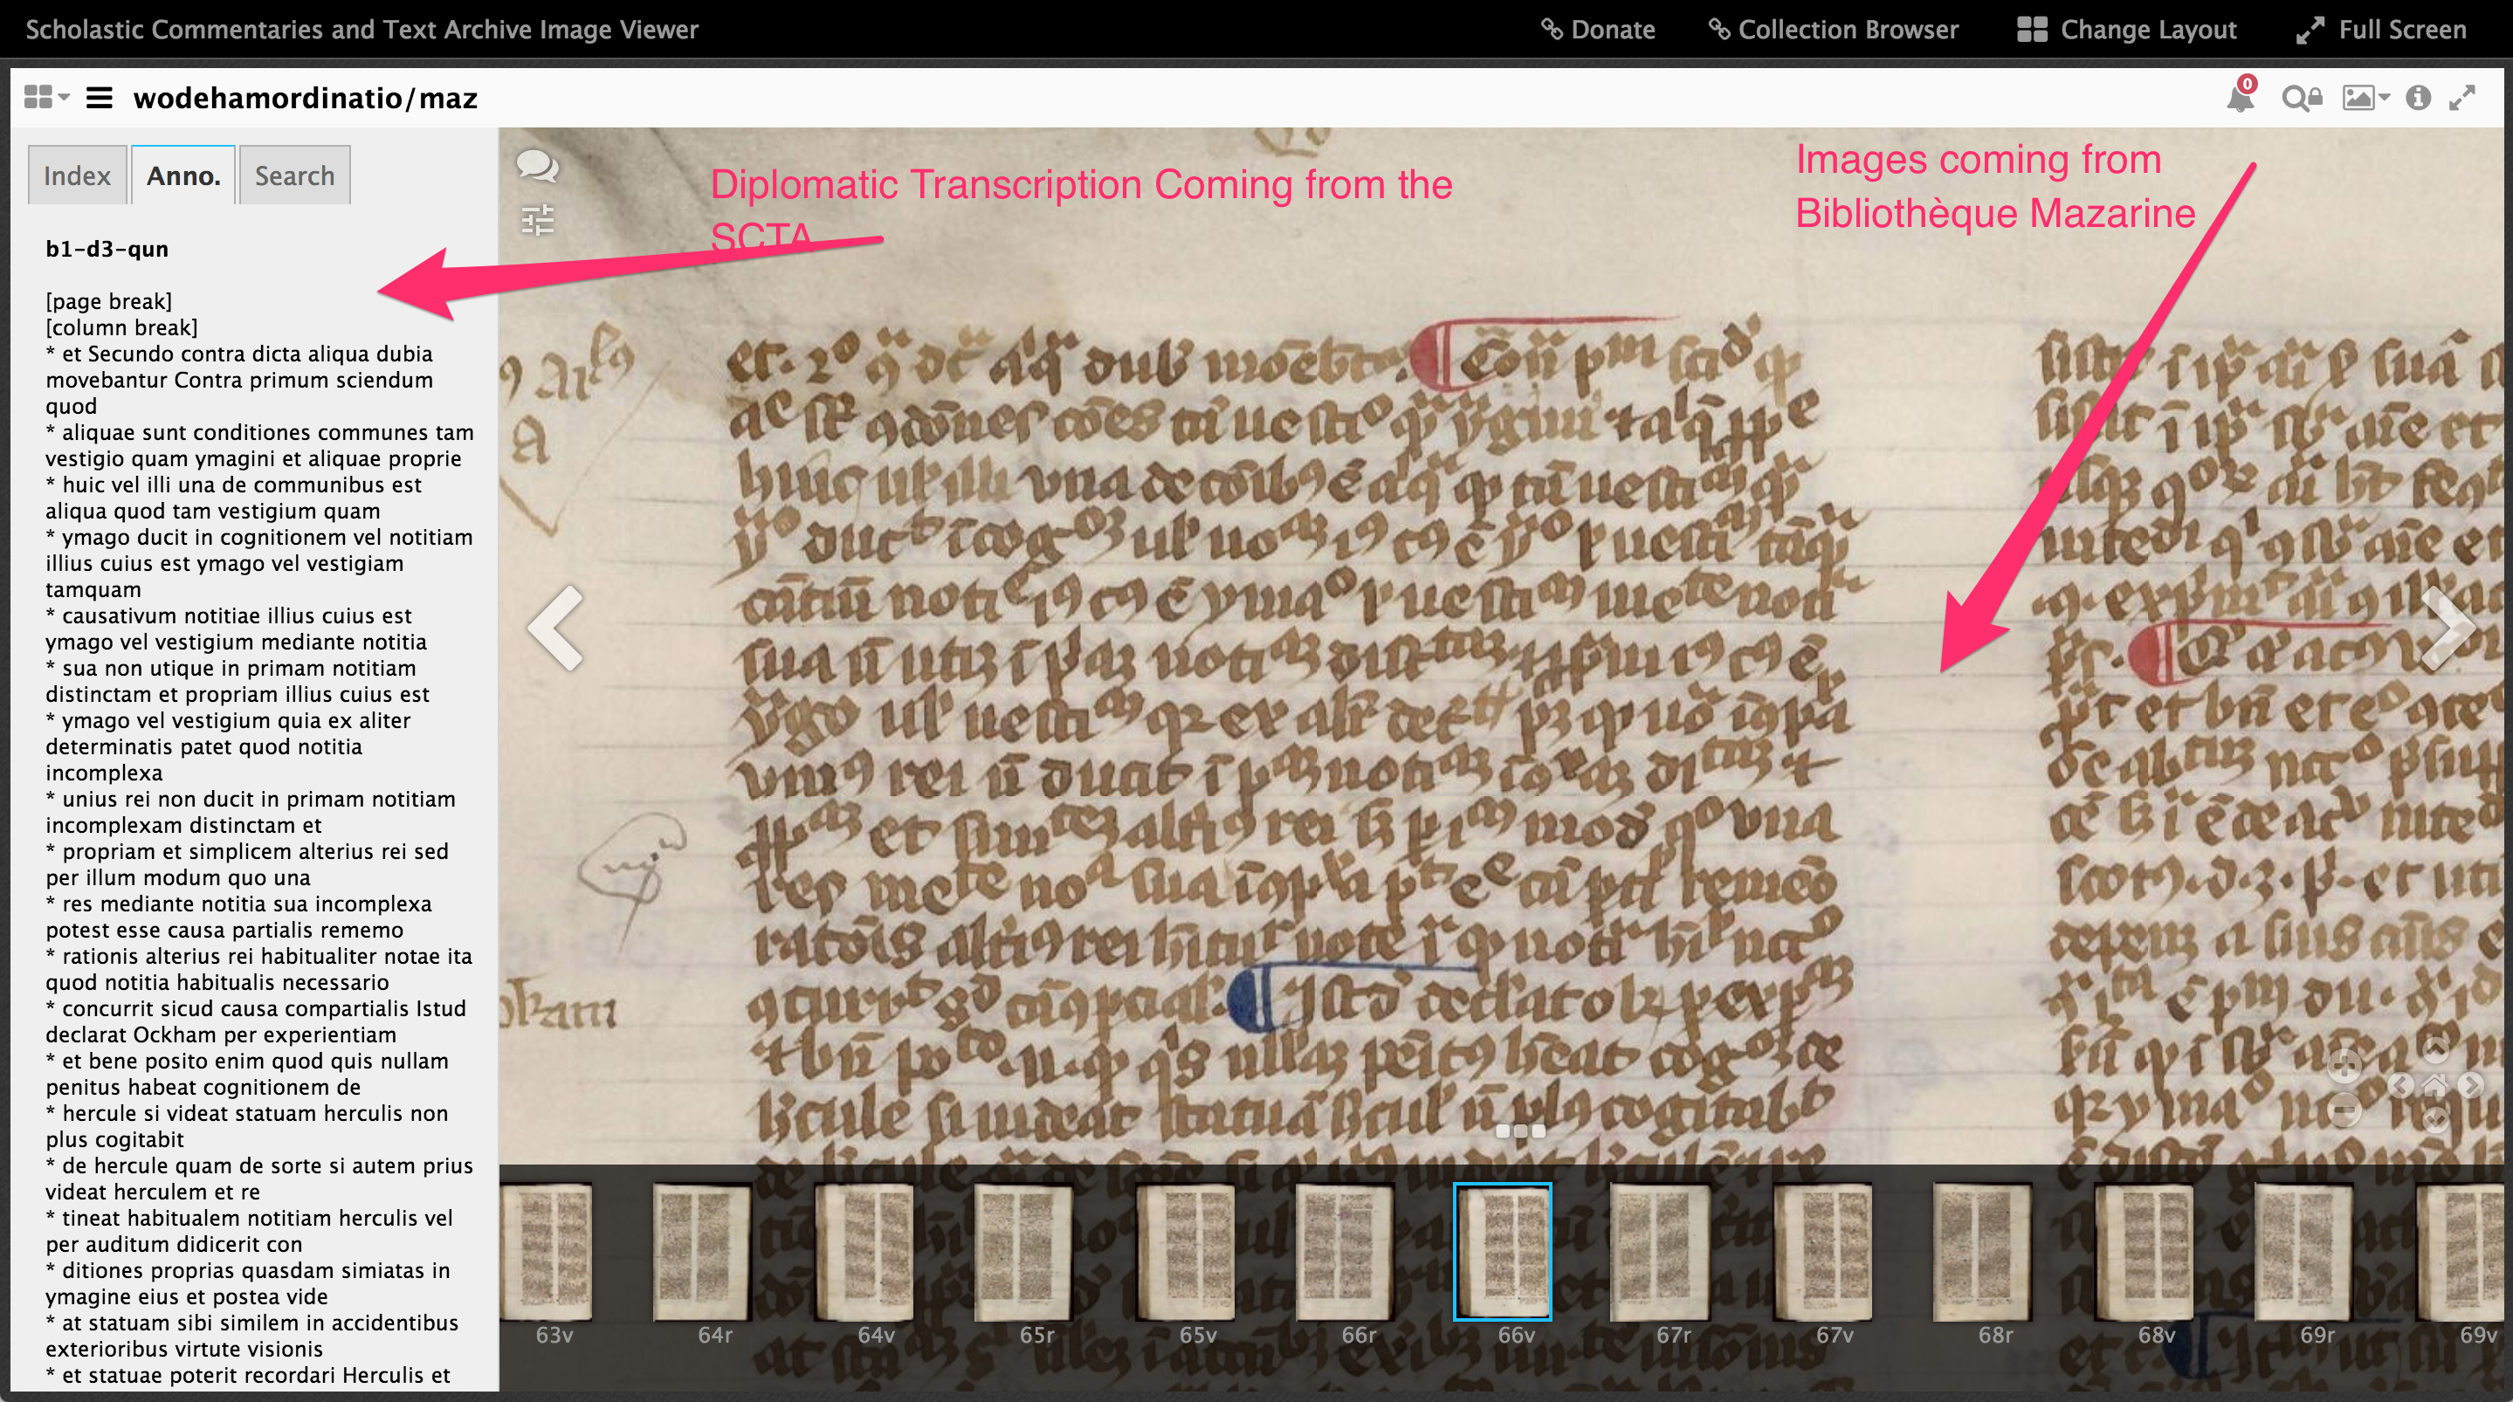The width and height of the screenshot is (2513, 1402).
Task: Go to the previous page with left chevron
Action: 556,628
